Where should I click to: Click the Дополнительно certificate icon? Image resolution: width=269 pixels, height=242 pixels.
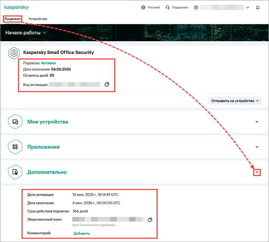(15, 172)
